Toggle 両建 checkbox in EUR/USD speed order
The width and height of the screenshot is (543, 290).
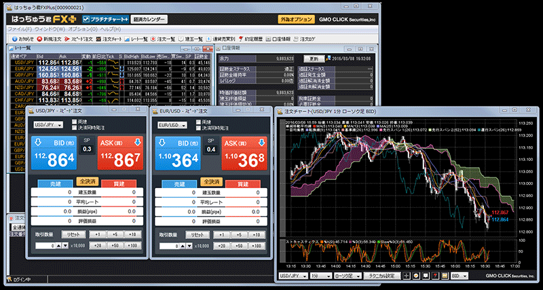(198, 121)
